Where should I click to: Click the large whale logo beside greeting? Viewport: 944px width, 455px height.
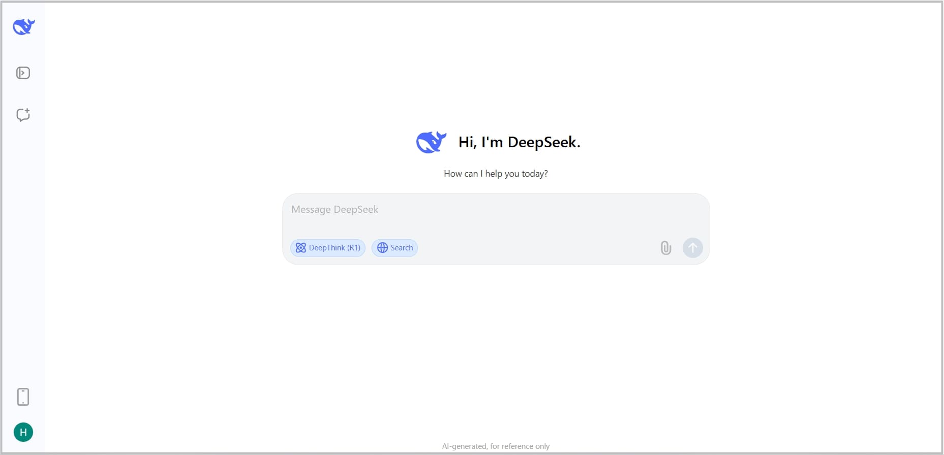click(x=431, y=142)
